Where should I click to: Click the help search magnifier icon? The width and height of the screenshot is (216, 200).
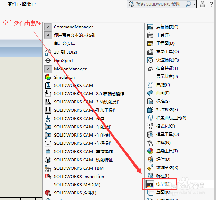coord(188,4)
